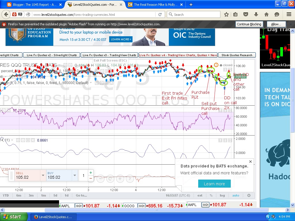Switch to The Real Reason Mike & Molly tab

pos(156,5)
